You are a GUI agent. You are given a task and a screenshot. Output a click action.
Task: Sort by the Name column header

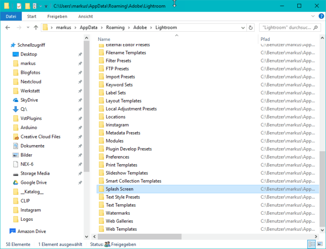104,39
